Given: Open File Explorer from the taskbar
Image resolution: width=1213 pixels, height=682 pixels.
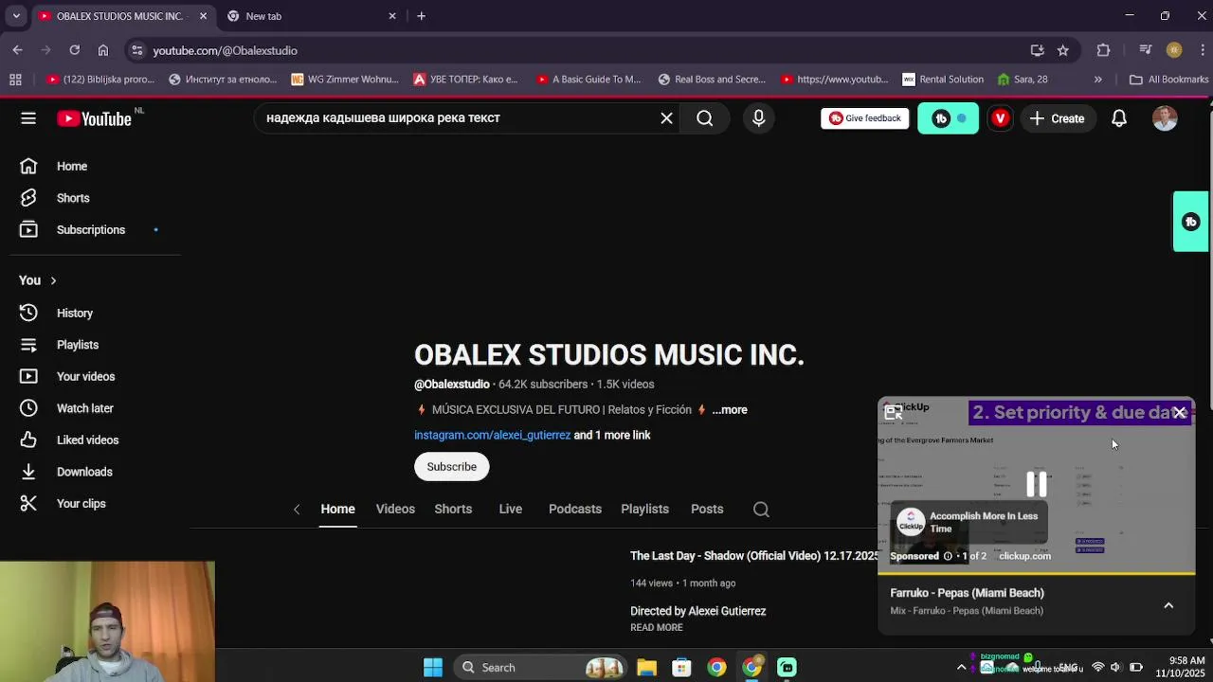Looking at the screenshot, I should click(646, 667).
